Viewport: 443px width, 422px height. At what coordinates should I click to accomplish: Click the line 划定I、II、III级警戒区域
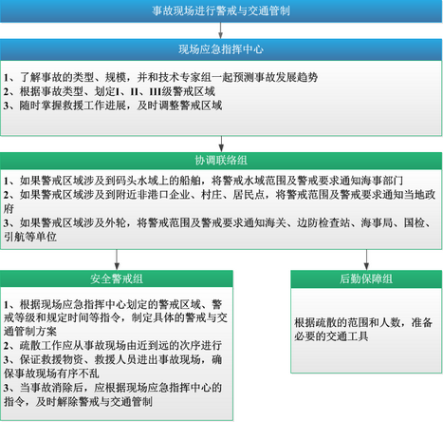click(109, 91)
